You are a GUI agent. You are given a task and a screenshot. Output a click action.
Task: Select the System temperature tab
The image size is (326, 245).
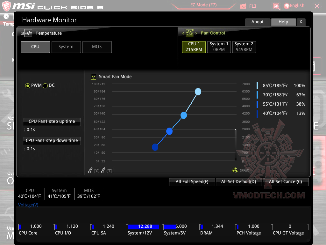point(66,47)
